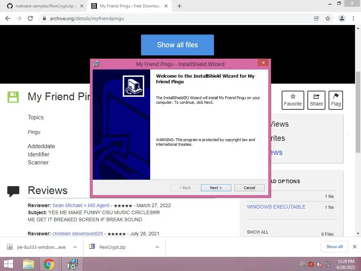The width and height of the screenshot is (361, 271).
Task: Open the Chrome three-dot menu
Action: coord(353,18)
